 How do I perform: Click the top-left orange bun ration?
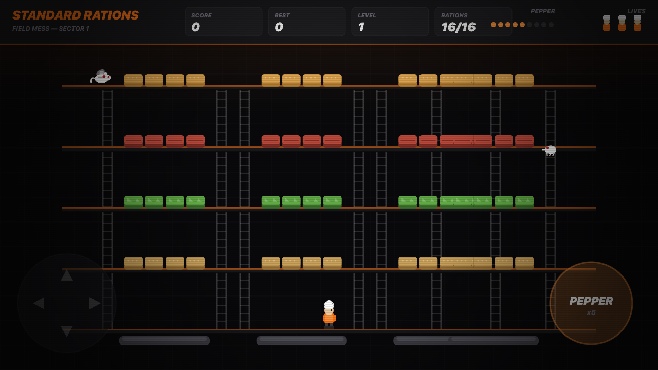coord(134,80)
